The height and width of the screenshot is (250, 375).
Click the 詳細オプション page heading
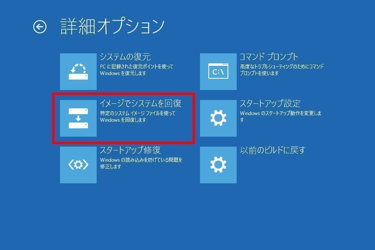(x=112, y=26)
